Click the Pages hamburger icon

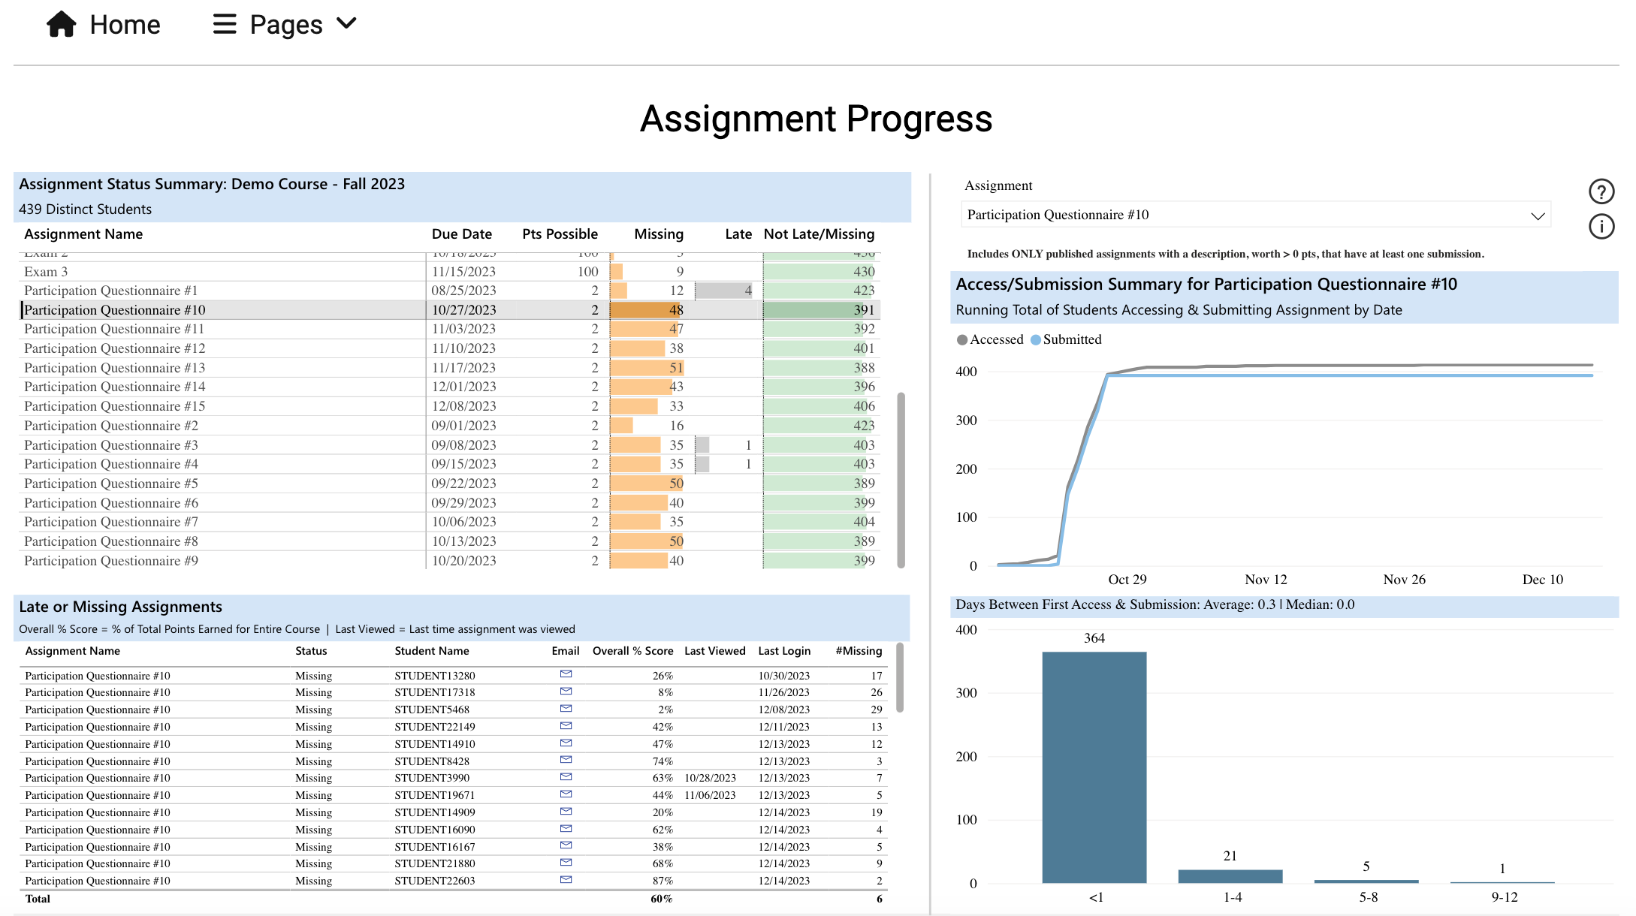(224, 23)
